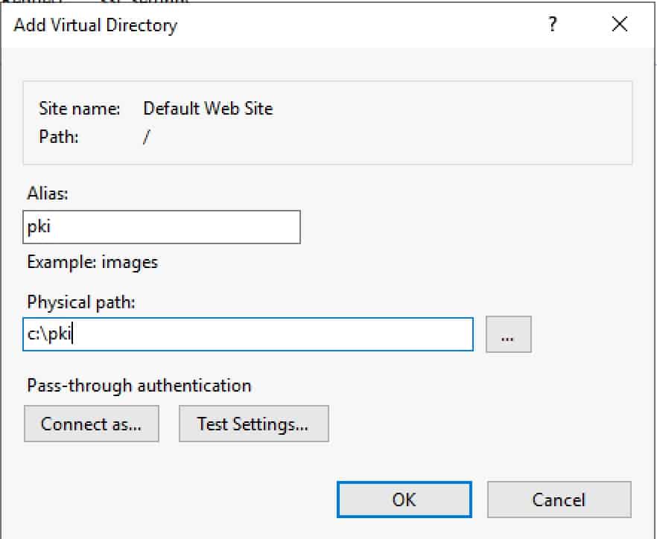This screenshot has height=539, width=657.
Task: Click the Site name label
Action: tap(80, 109)
